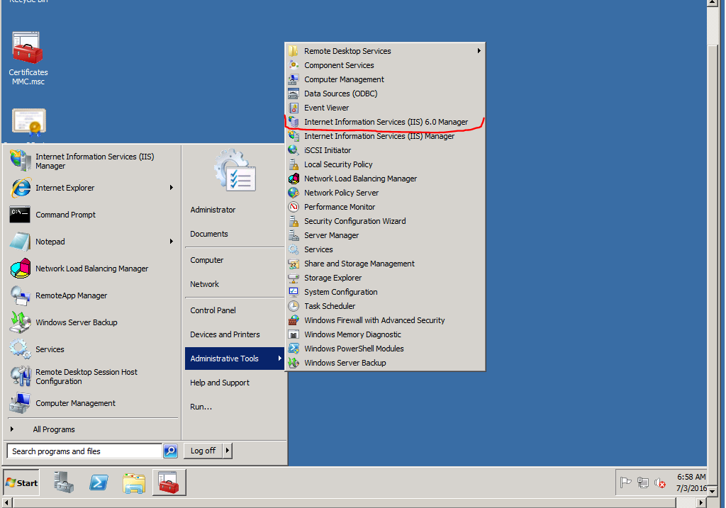Open the Run... dialog
The height and width of the screenshot is (508, 726).
201,407
